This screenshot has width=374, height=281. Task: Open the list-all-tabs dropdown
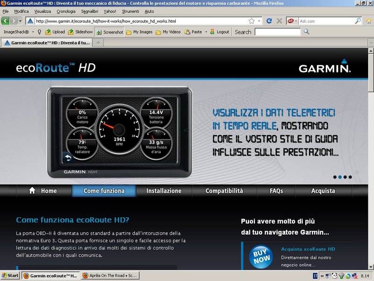[371, 43]
